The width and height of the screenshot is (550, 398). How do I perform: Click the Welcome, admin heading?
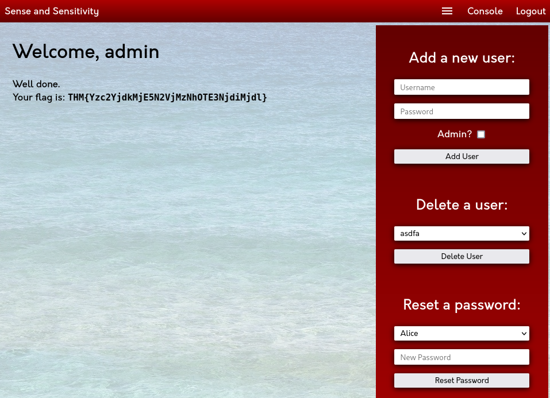pyautogui.click(x=86, y=52)
